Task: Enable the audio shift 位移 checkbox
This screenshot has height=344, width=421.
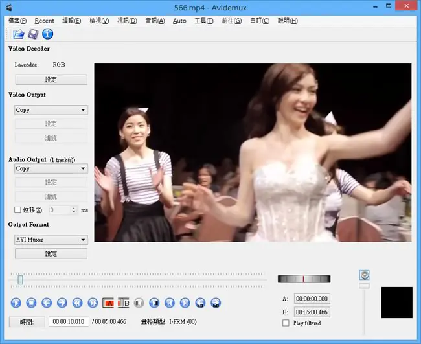Action: click(17, 210)
